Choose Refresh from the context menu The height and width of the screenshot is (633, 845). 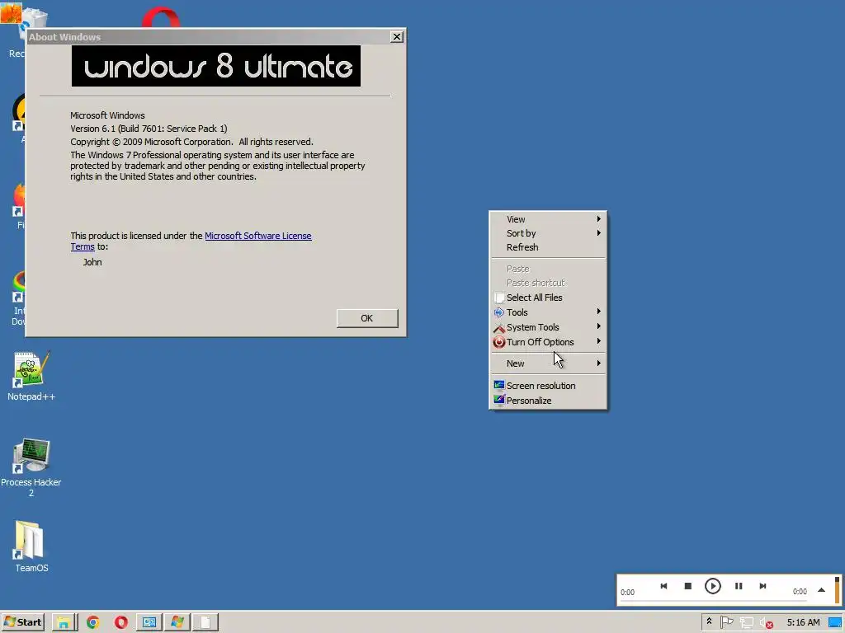[x=548, y=247]
